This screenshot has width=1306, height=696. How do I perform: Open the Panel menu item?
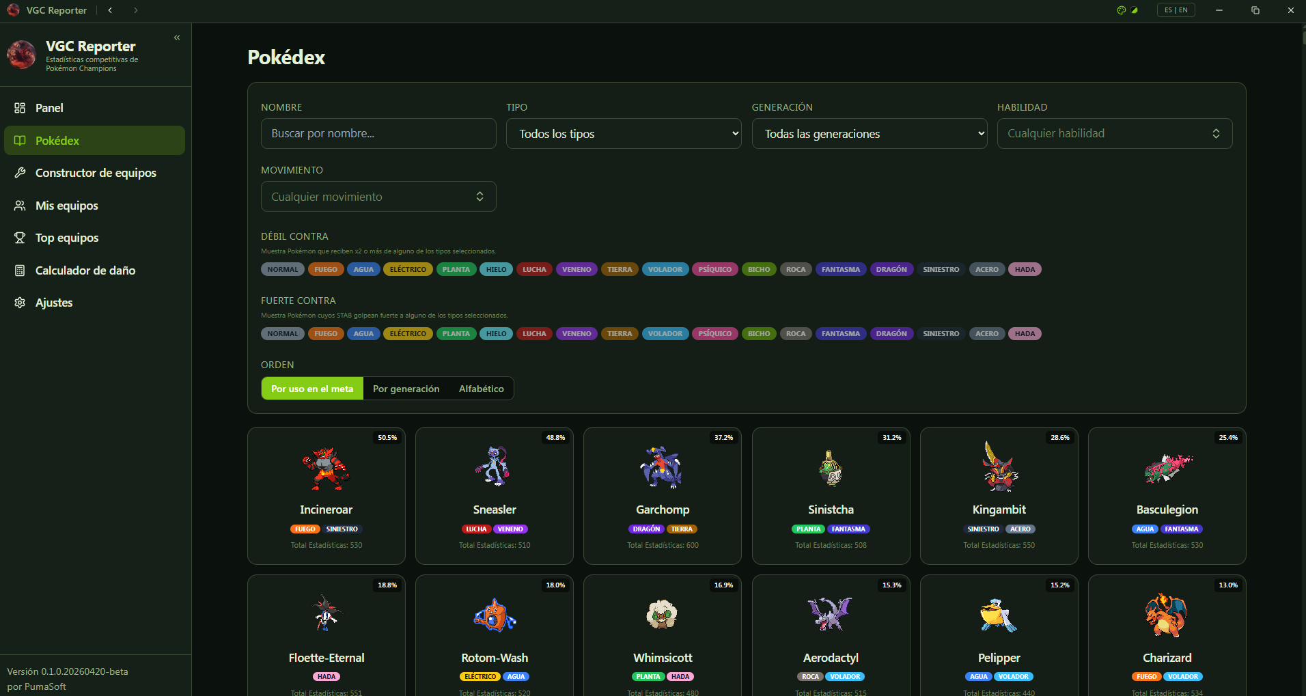(x=94, y=108)
